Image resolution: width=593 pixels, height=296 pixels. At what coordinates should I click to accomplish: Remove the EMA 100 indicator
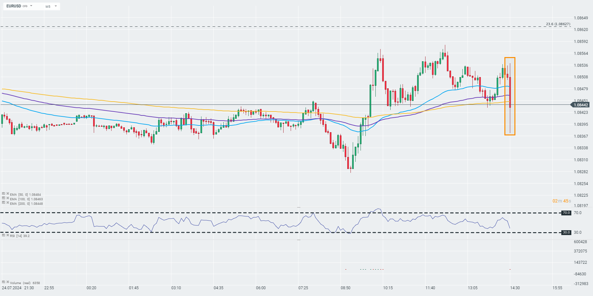7,198
